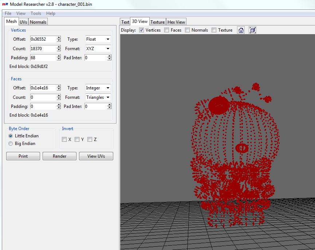Viewport: 315px width, 250px height.
Task: Click the Vertices Padding field 68
Action: 43,58
